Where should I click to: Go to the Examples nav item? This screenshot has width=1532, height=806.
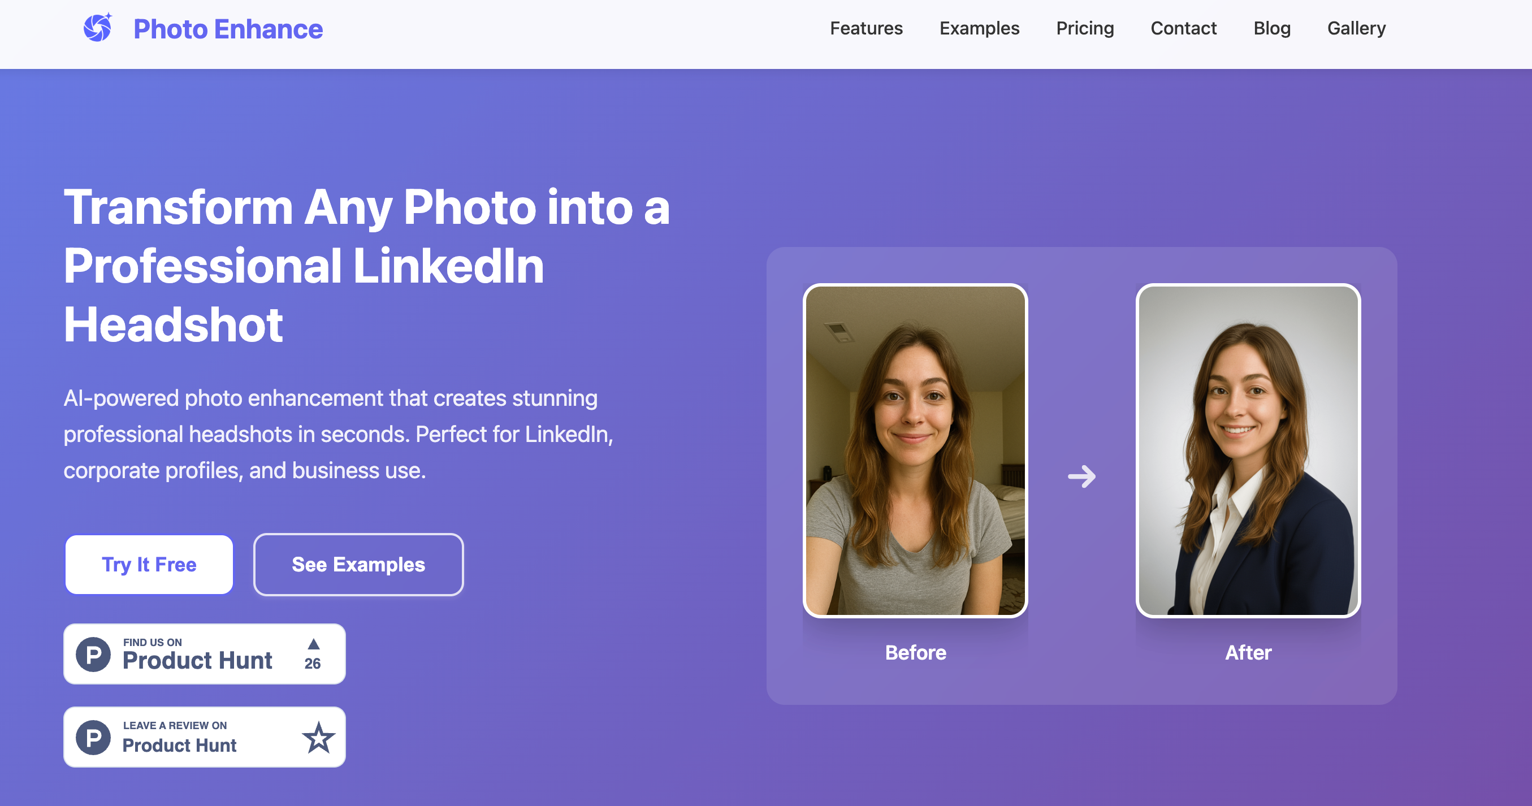point(979,28)
